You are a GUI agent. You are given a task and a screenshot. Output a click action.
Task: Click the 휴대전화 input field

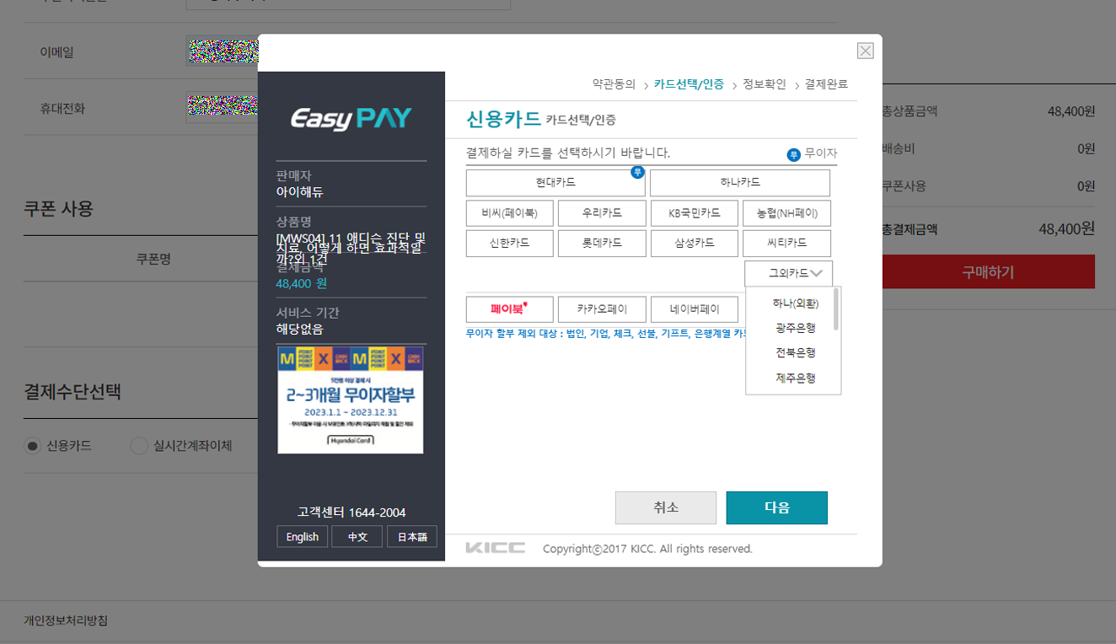[222, 108]
